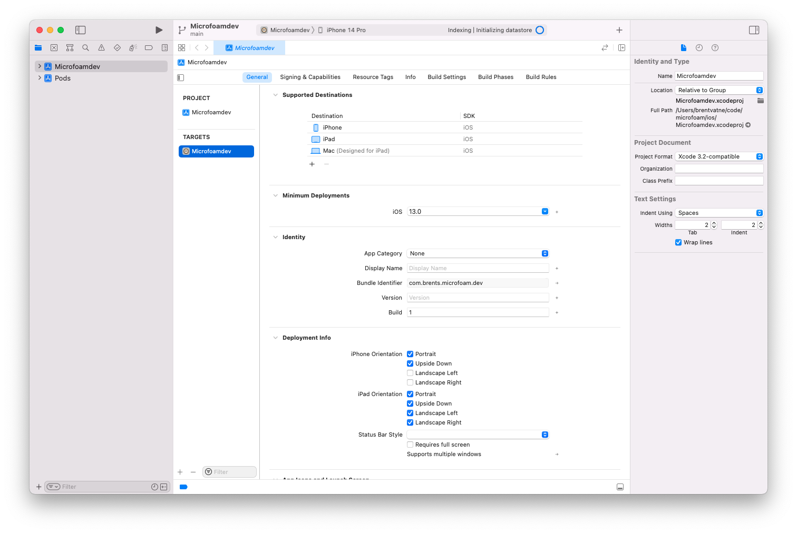Toggle the debug area at bottom right

[620, 487]
